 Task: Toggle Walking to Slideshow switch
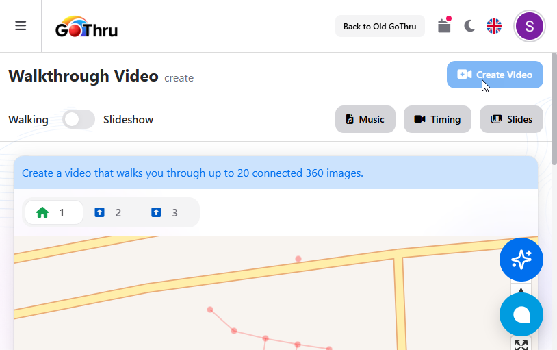click(79, 119)
